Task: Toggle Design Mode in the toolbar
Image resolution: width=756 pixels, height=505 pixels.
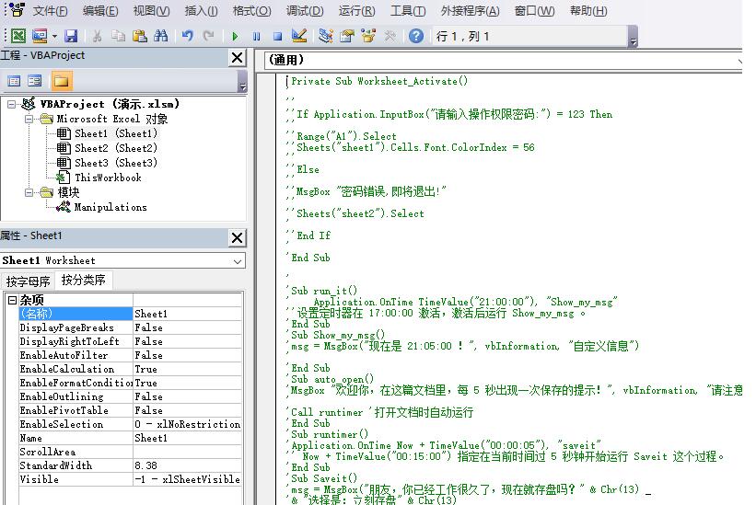Action: pos(299,36)
